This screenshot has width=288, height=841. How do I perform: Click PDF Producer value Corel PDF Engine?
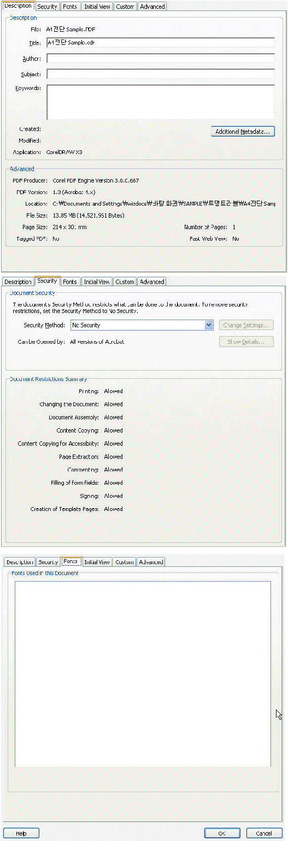coord(96,180)
